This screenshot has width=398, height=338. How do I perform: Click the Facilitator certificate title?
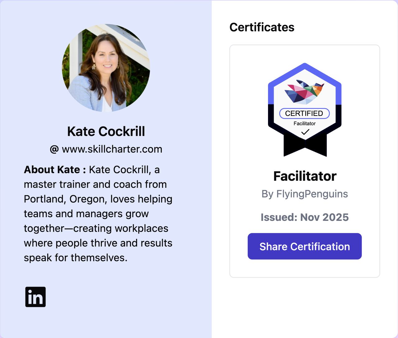(305, 176)
